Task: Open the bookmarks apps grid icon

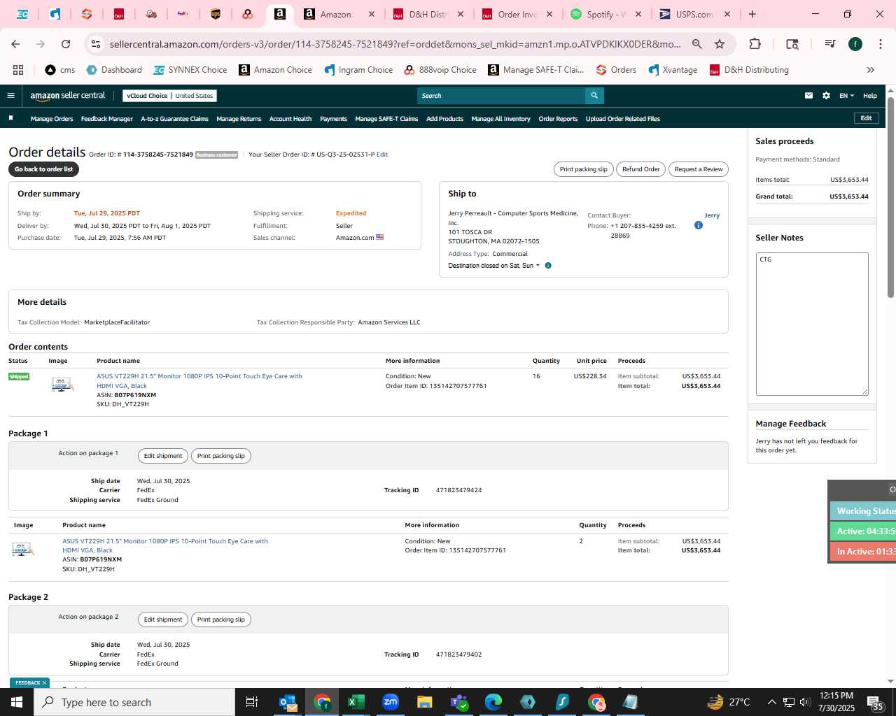Action: point(18,70)
